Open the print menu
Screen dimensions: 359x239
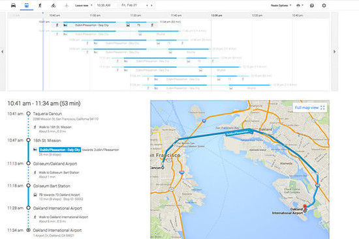coord(300,5)
